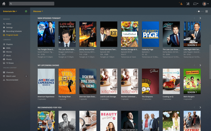Open the Music library

tap(8, 56)
